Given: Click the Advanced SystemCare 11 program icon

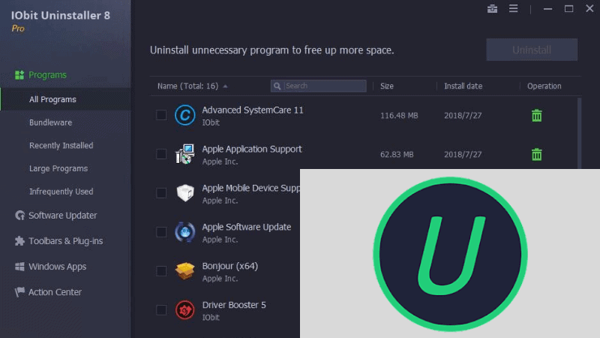Looking at the screenshot, I should point(184,115).
